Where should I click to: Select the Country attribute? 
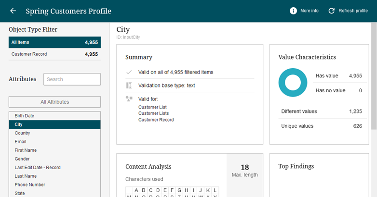[x=54, y=133]
